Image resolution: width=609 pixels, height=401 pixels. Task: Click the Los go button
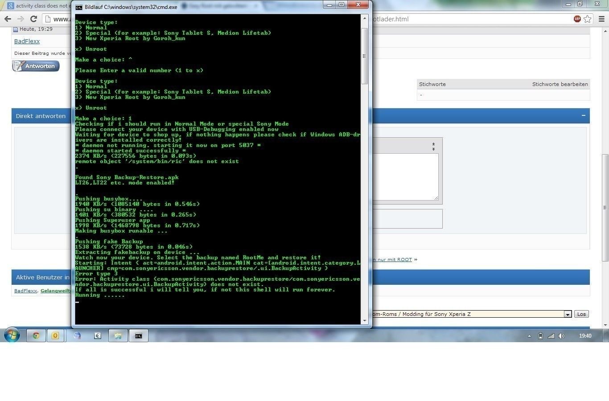pos(581,314)
